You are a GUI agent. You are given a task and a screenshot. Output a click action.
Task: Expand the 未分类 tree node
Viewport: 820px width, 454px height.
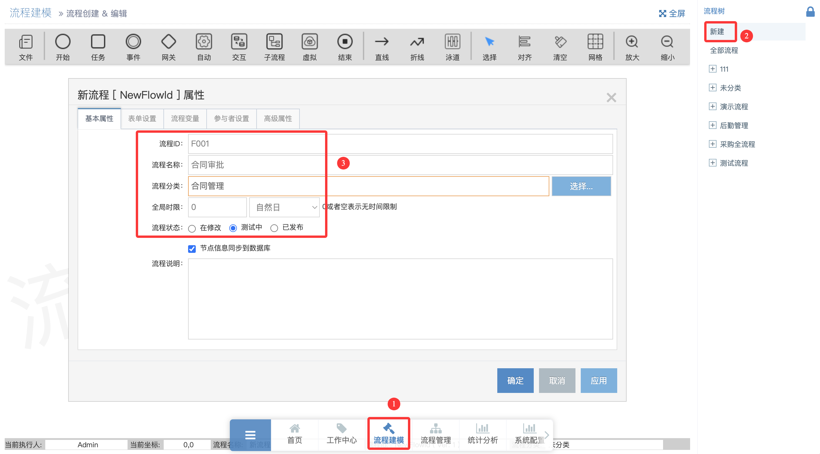[x=712, y=88]
